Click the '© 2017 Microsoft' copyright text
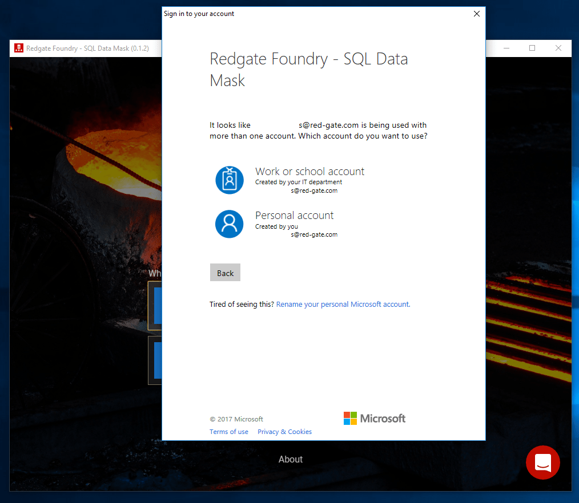579x503 pixels. click(x=236, y=419)
